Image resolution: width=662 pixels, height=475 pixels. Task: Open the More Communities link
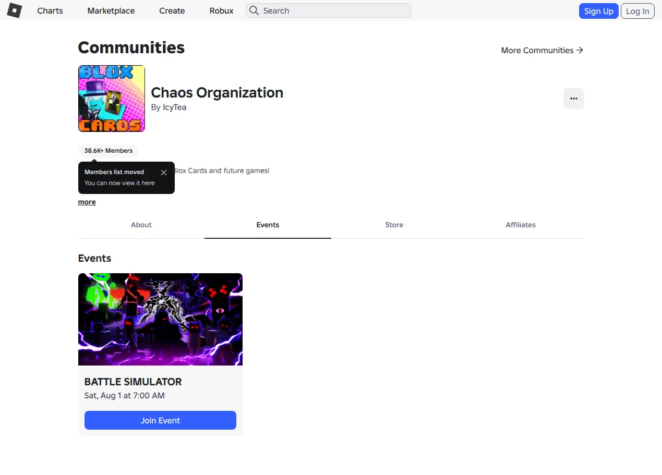coord(542,50)
